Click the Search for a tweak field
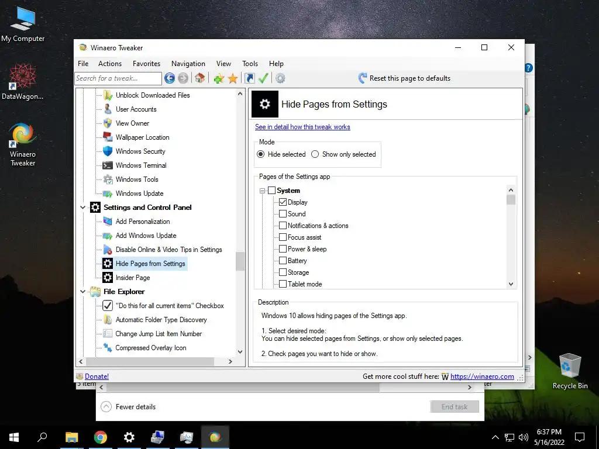The image size is (599, 449). [118, 78]
